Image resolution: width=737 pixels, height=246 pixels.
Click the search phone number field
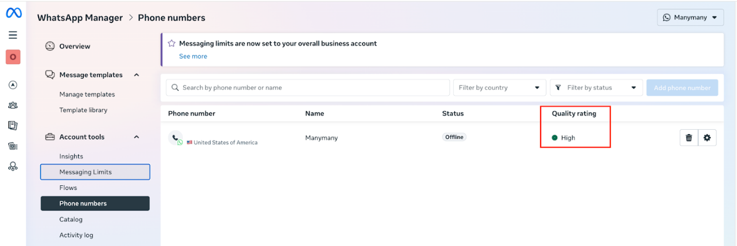coord(309,88)
